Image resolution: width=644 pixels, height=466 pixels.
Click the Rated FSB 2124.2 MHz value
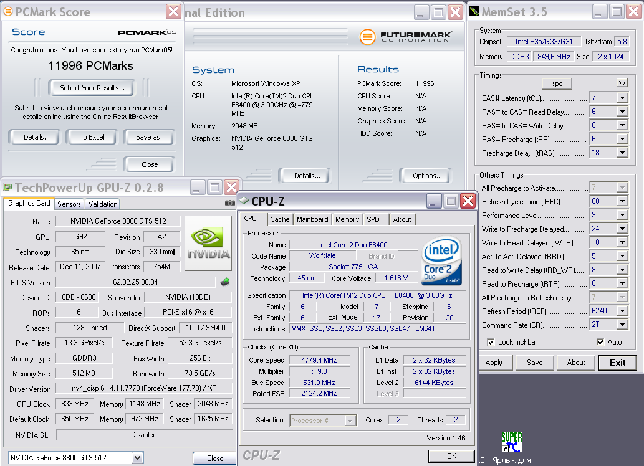point(319,393)
